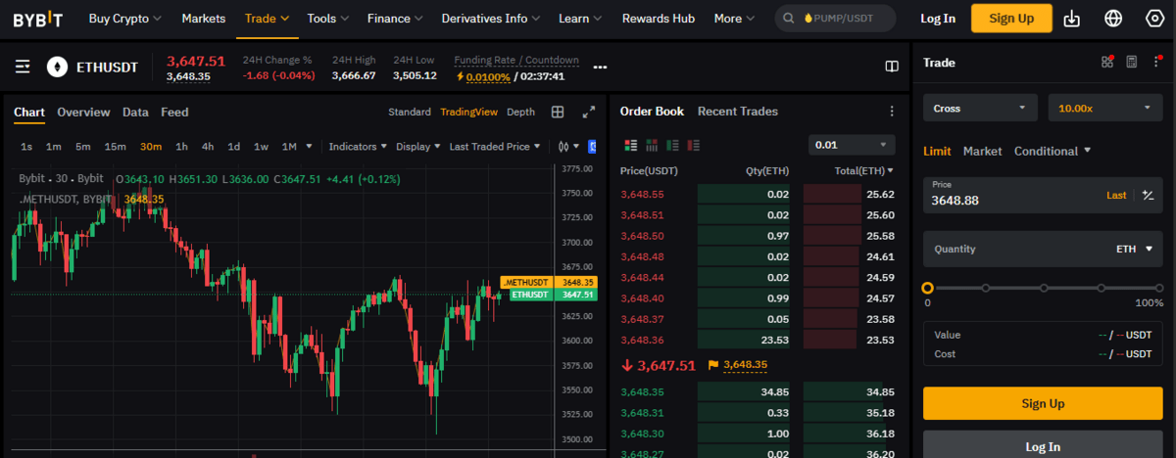Open the 10.00x leverage dropdown

1105,108
